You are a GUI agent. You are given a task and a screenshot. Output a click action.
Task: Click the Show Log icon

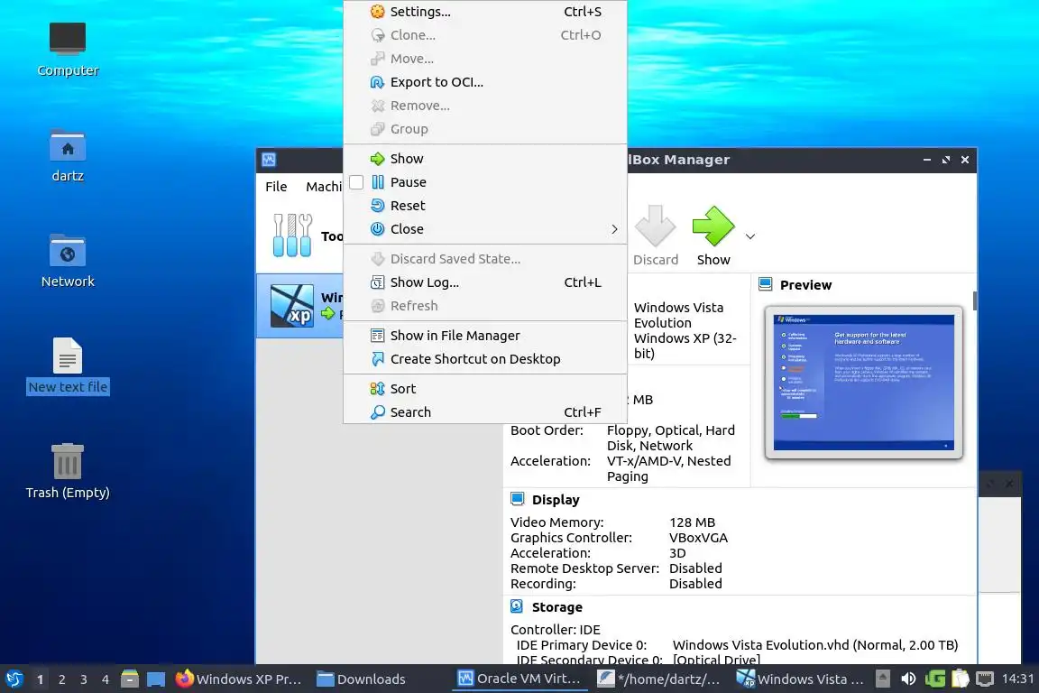tap(377, 282)
